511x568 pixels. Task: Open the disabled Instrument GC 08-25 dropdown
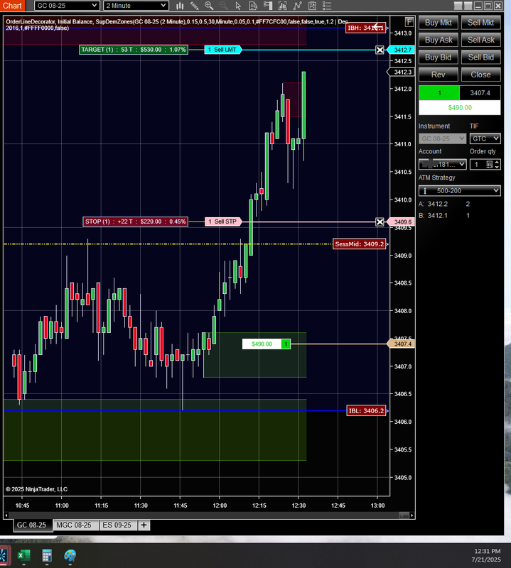(x=443, y=138)
